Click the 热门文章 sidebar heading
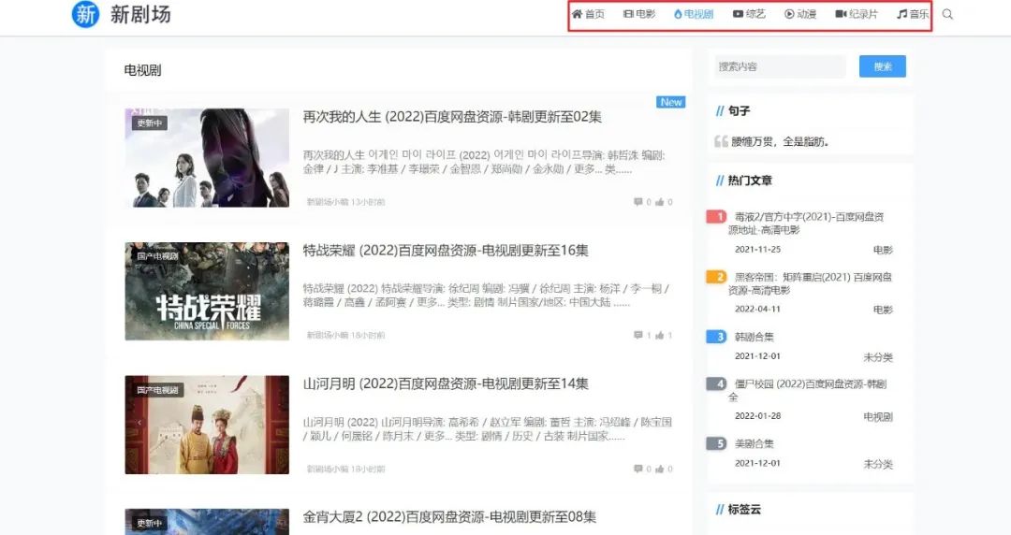Viewport: 1011px width, 535px height. pos(750,181)
